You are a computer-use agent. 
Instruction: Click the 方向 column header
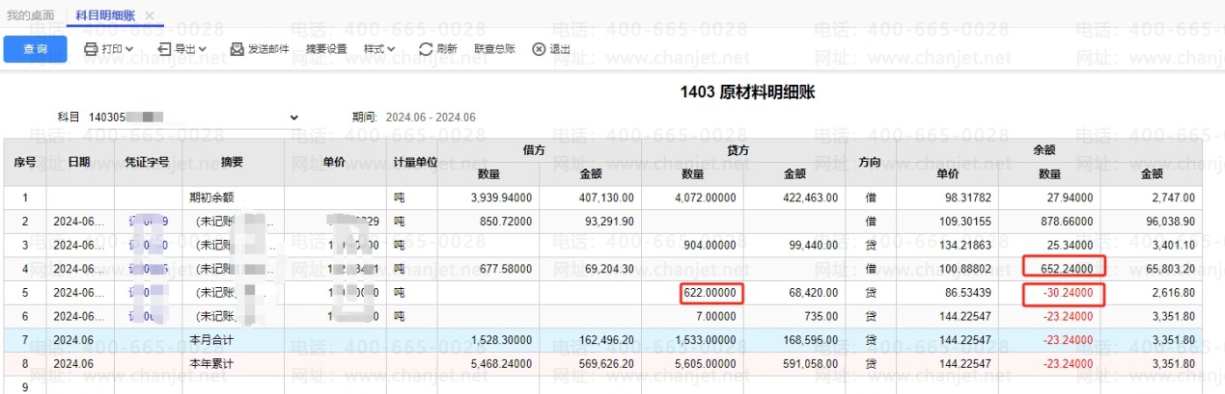coord(870,162)
